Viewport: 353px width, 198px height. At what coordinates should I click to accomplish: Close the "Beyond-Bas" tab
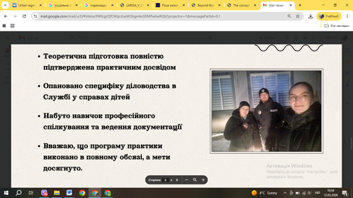[x=220, y=5]
